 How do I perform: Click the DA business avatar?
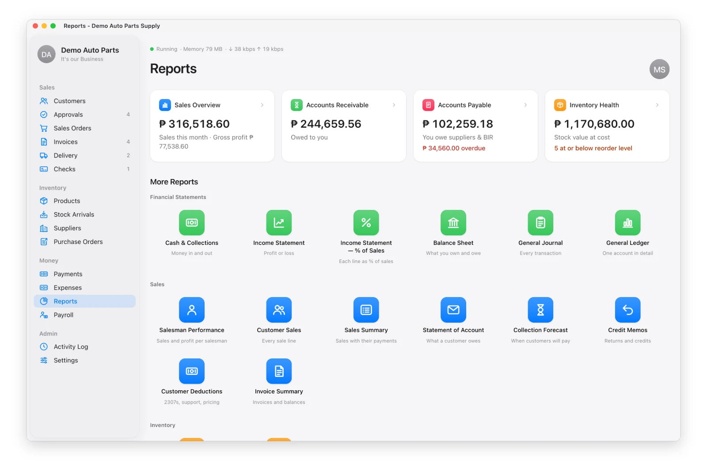point(46,54)
